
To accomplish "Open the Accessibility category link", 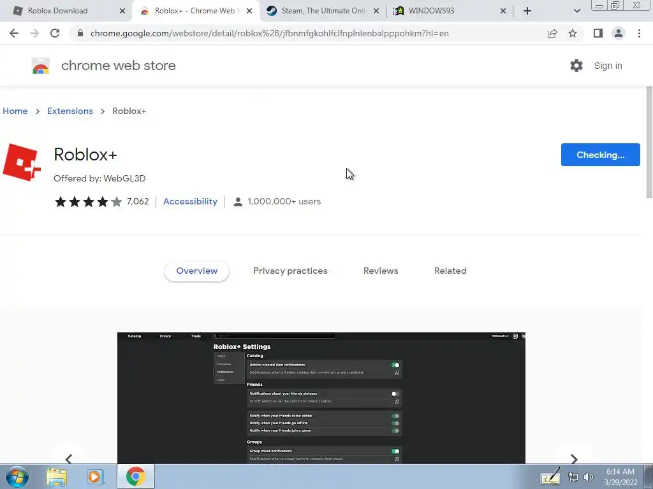I will (190, 202).
